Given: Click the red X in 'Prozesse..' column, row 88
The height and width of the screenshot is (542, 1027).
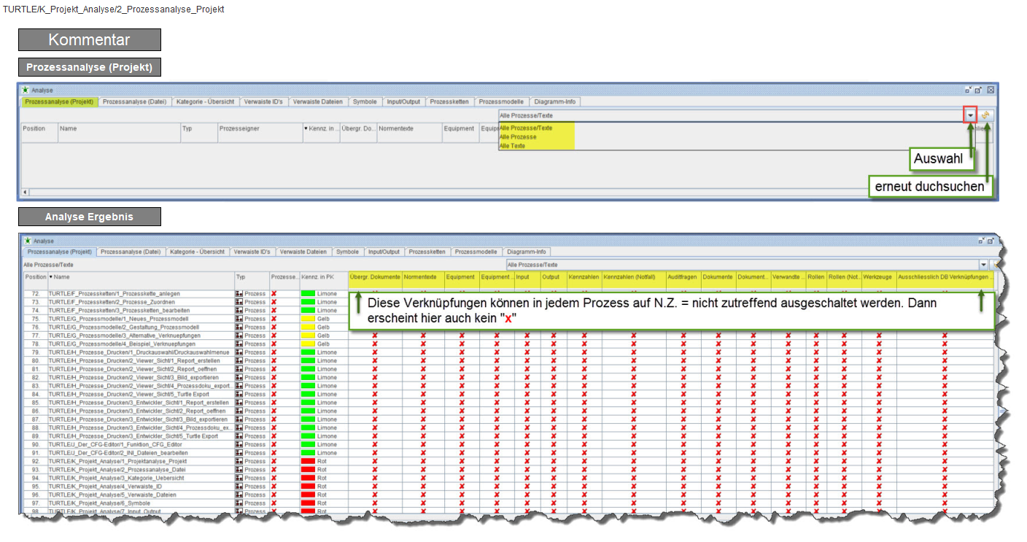Looking at the screenshot, I should click(x=274, y=427).
